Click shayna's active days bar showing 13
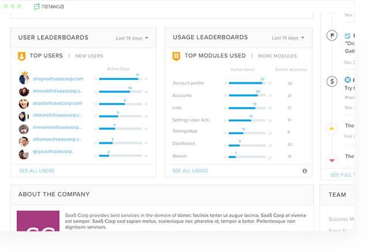The width and height of the screenshot is (369, 252). (x=121, y=79)
